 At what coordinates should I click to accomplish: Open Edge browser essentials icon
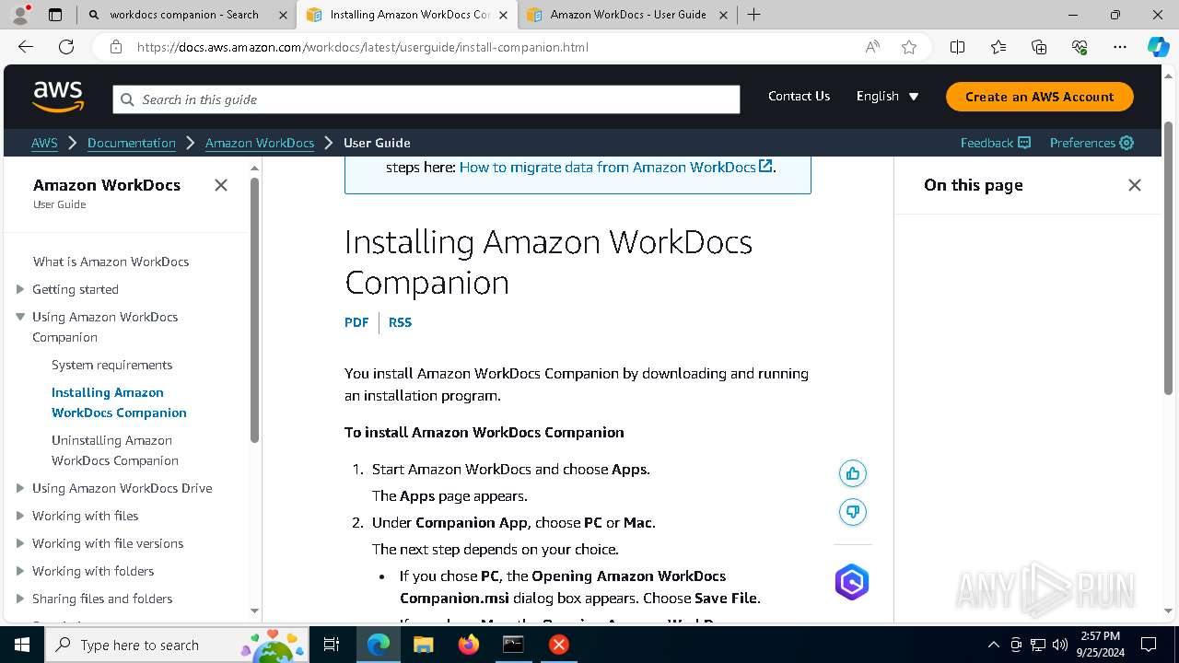pos(1080,47)
